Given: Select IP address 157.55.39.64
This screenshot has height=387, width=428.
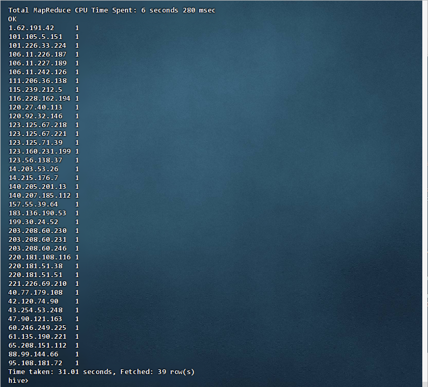Looking at the screenshot, I should 33,204.
